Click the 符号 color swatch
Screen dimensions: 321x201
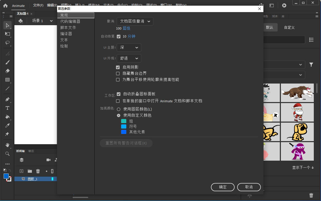point(124,126)
